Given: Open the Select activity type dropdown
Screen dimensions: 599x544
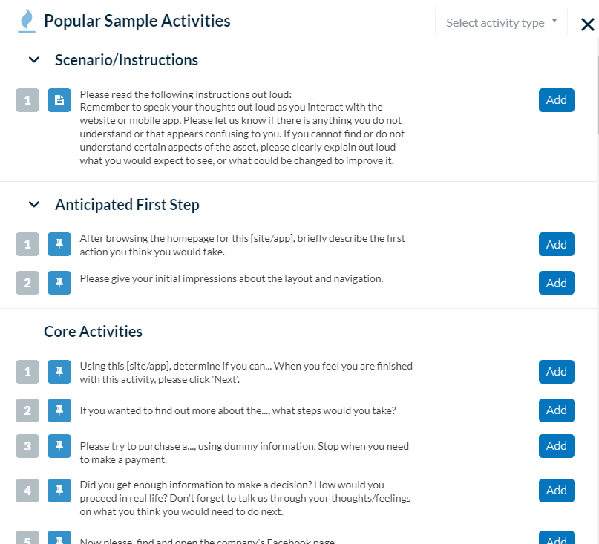Looking at the screenshot, I should (x=501, y=22).
